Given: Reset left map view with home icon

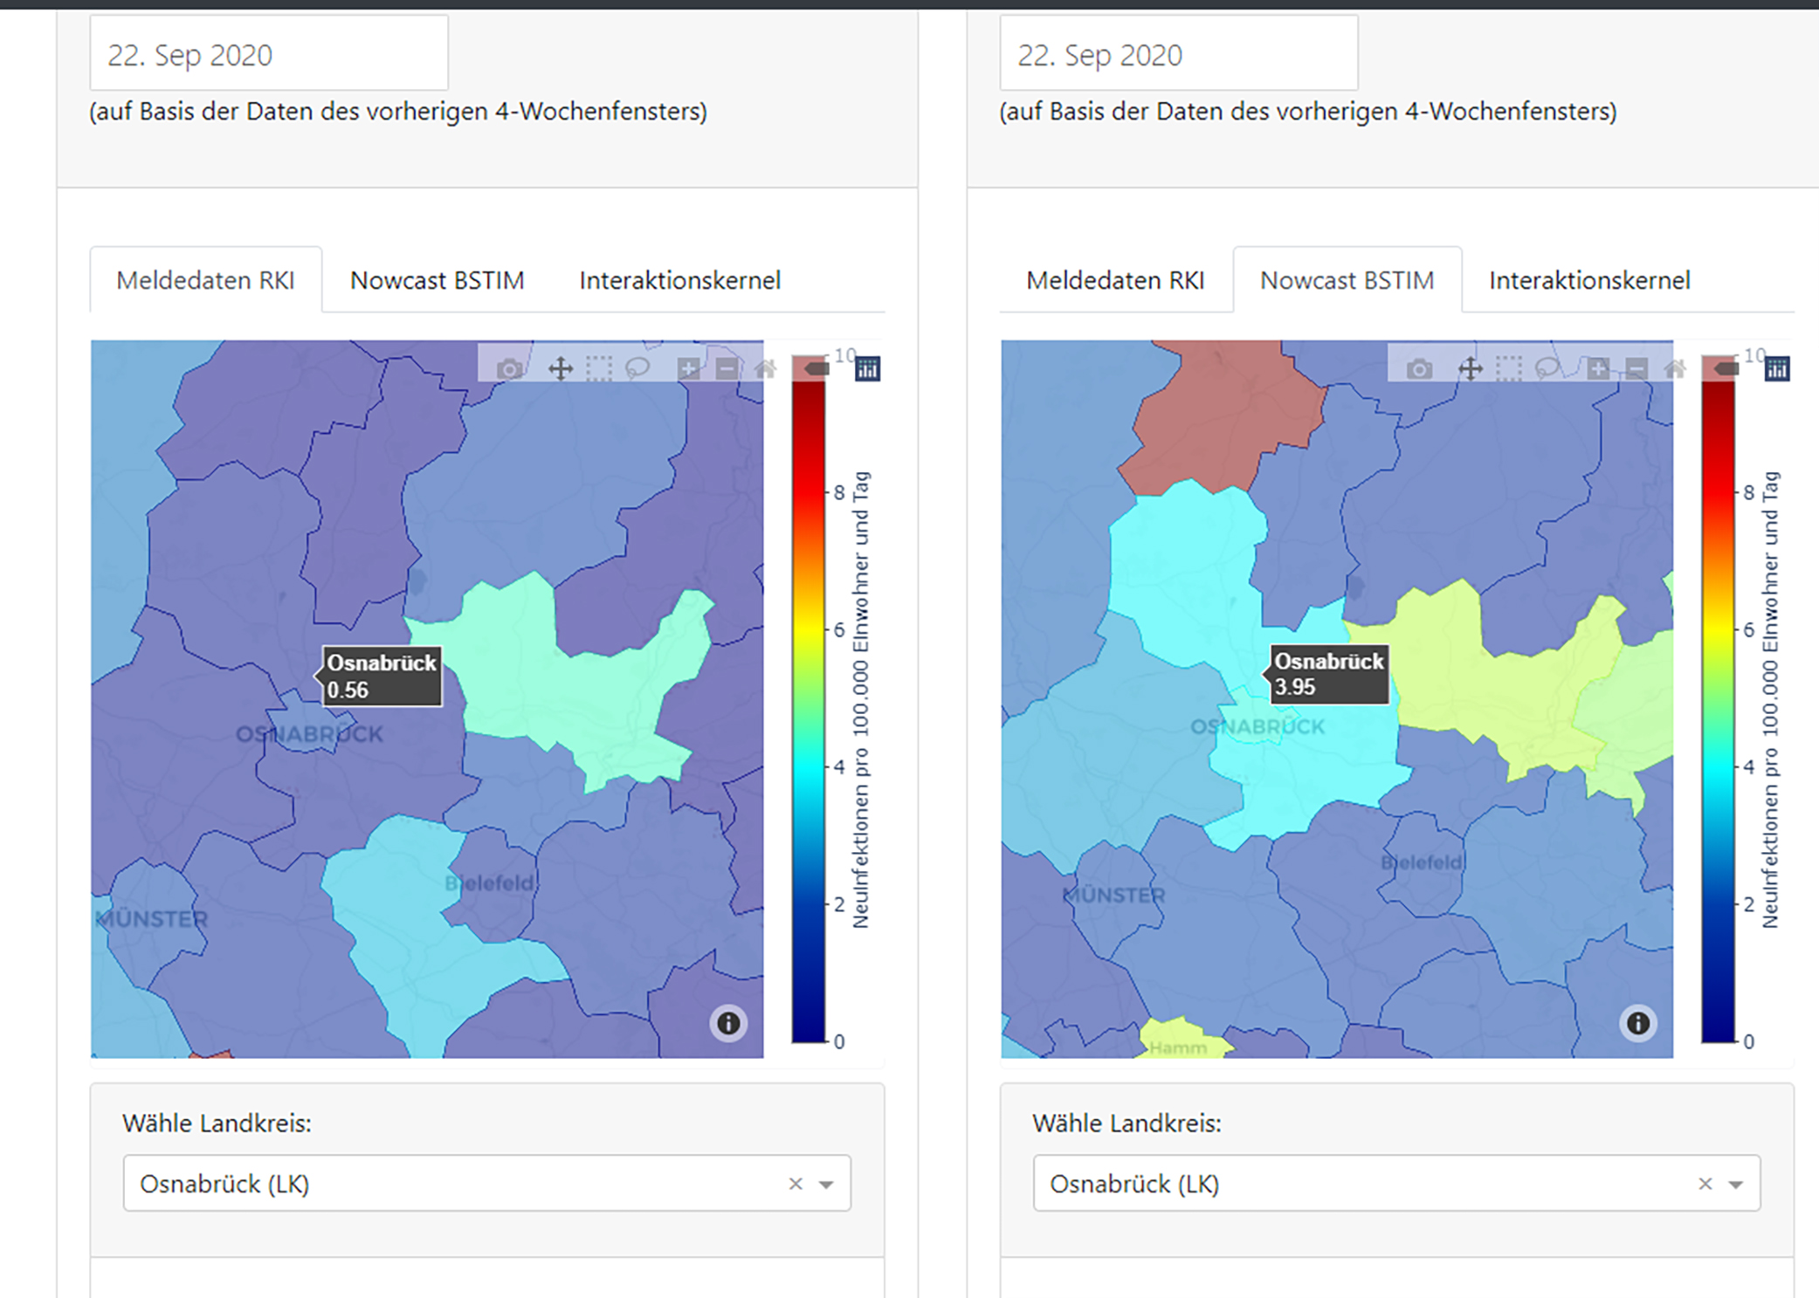Looking at the screenshot, I should pos(766,369).
